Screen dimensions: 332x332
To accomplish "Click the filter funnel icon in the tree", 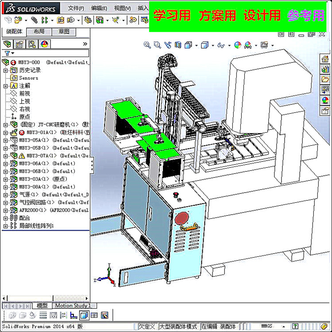I will [x=7, y=53].
